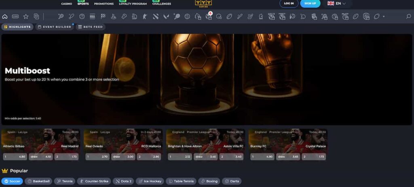Select the NBA league icon
The width and height of the screenshot is (414, 187).
tap(93, 17)
